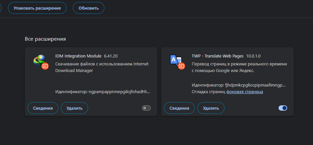Click the Все расширения heading

coord(45,39)
